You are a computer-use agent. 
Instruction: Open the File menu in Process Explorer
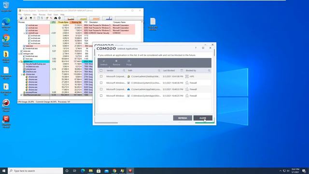tap(20, 14)
